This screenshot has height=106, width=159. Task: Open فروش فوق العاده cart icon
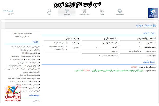point(85,11)
